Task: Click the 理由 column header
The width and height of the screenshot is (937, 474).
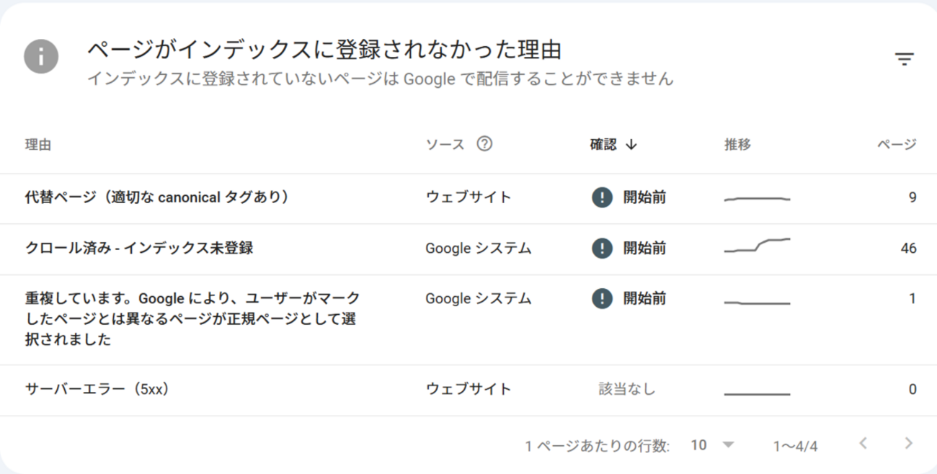Action: pos(37,145)
